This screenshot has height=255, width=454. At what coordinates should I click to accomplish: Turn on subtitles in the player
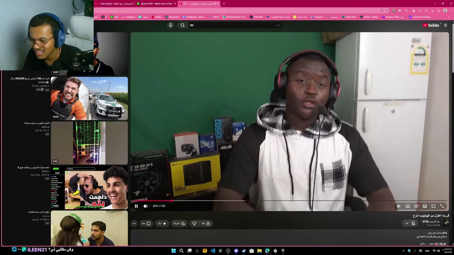point(408,206)
